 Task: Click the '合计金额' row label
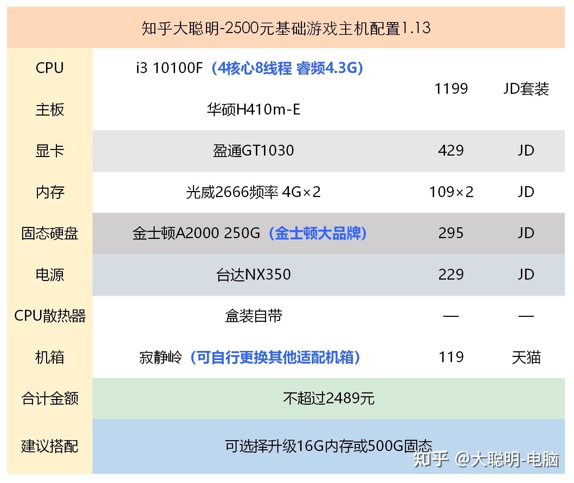click(50, 398)
